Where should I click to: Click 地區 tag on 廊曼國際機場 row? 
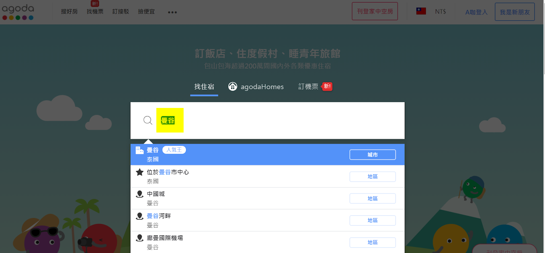[373, 242]
